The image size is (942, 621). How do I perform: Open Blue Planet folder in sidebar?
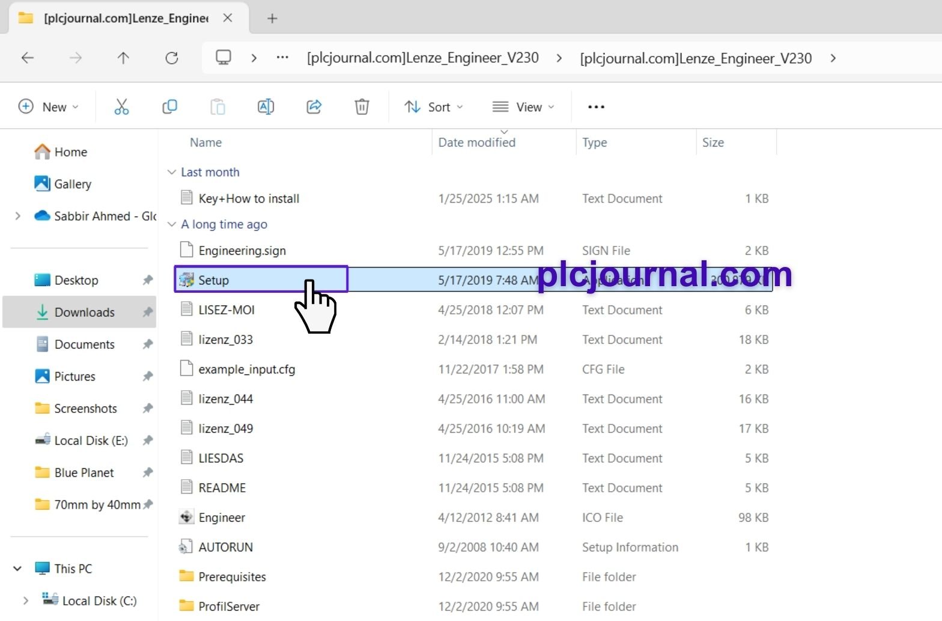click(x=84, y=473)
